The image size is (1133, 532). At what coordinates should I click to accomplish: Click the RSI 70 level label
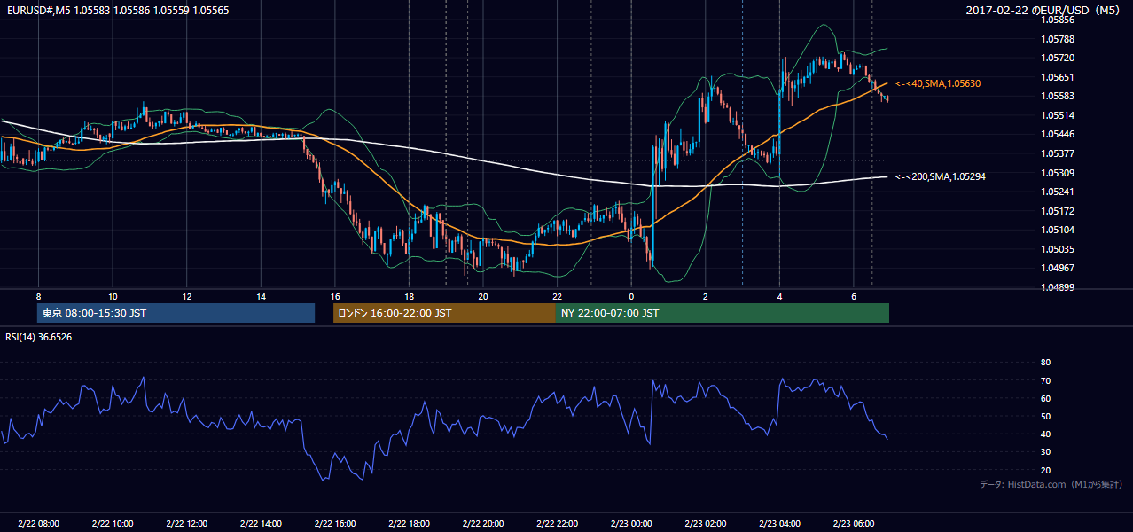pos(1045,380)
